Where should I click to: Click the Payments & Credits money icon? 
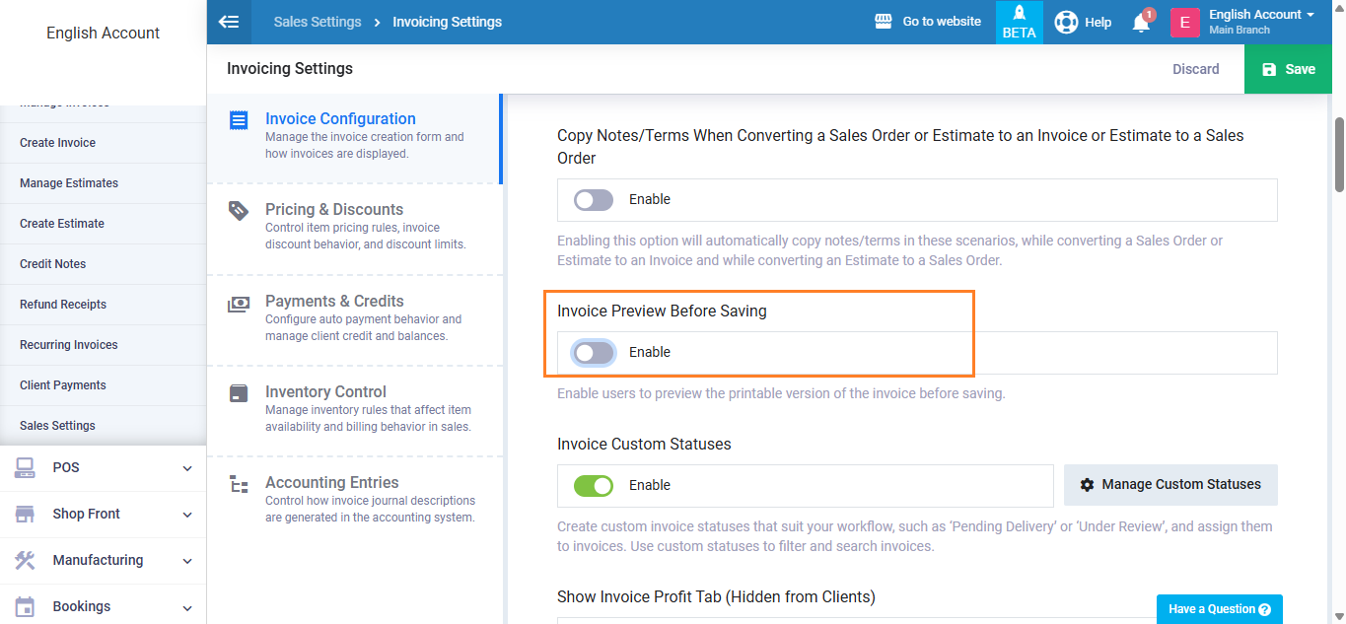click(239, 304)
